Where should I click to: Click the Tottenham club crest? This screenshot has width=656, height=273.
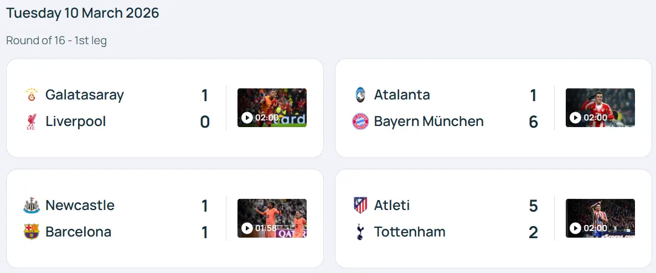[x=360, y=232]
